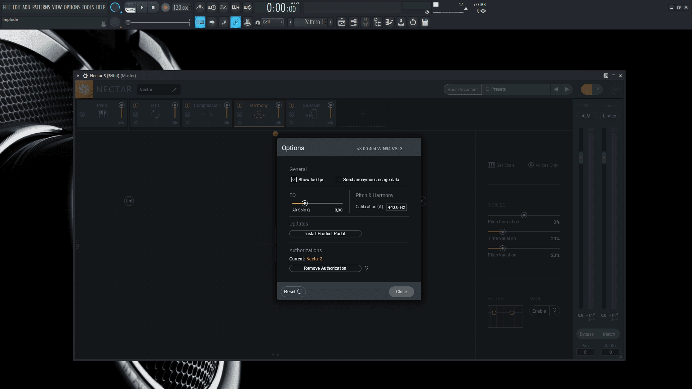Image resolution: width=692 pixels, height=389 pixels.
Task: Click the Calibration 440.0 Hz field
Action: click(396, 207)
